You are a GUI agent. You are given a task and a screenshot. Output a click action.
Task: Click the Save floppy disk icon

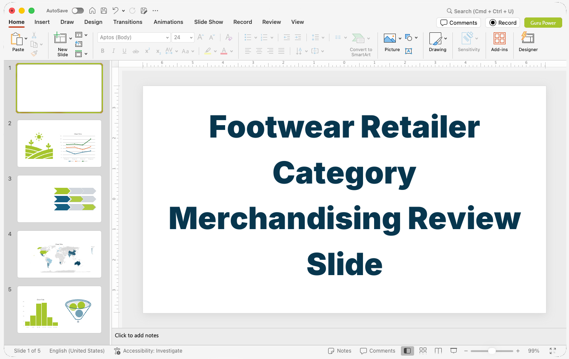click(104, 11)
